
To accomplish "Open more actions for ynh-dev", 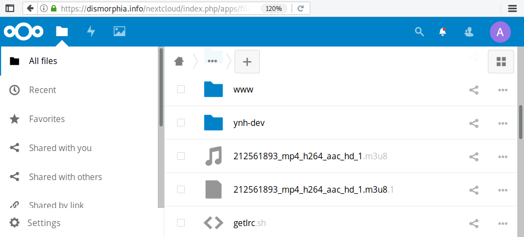I will [502, 123].
